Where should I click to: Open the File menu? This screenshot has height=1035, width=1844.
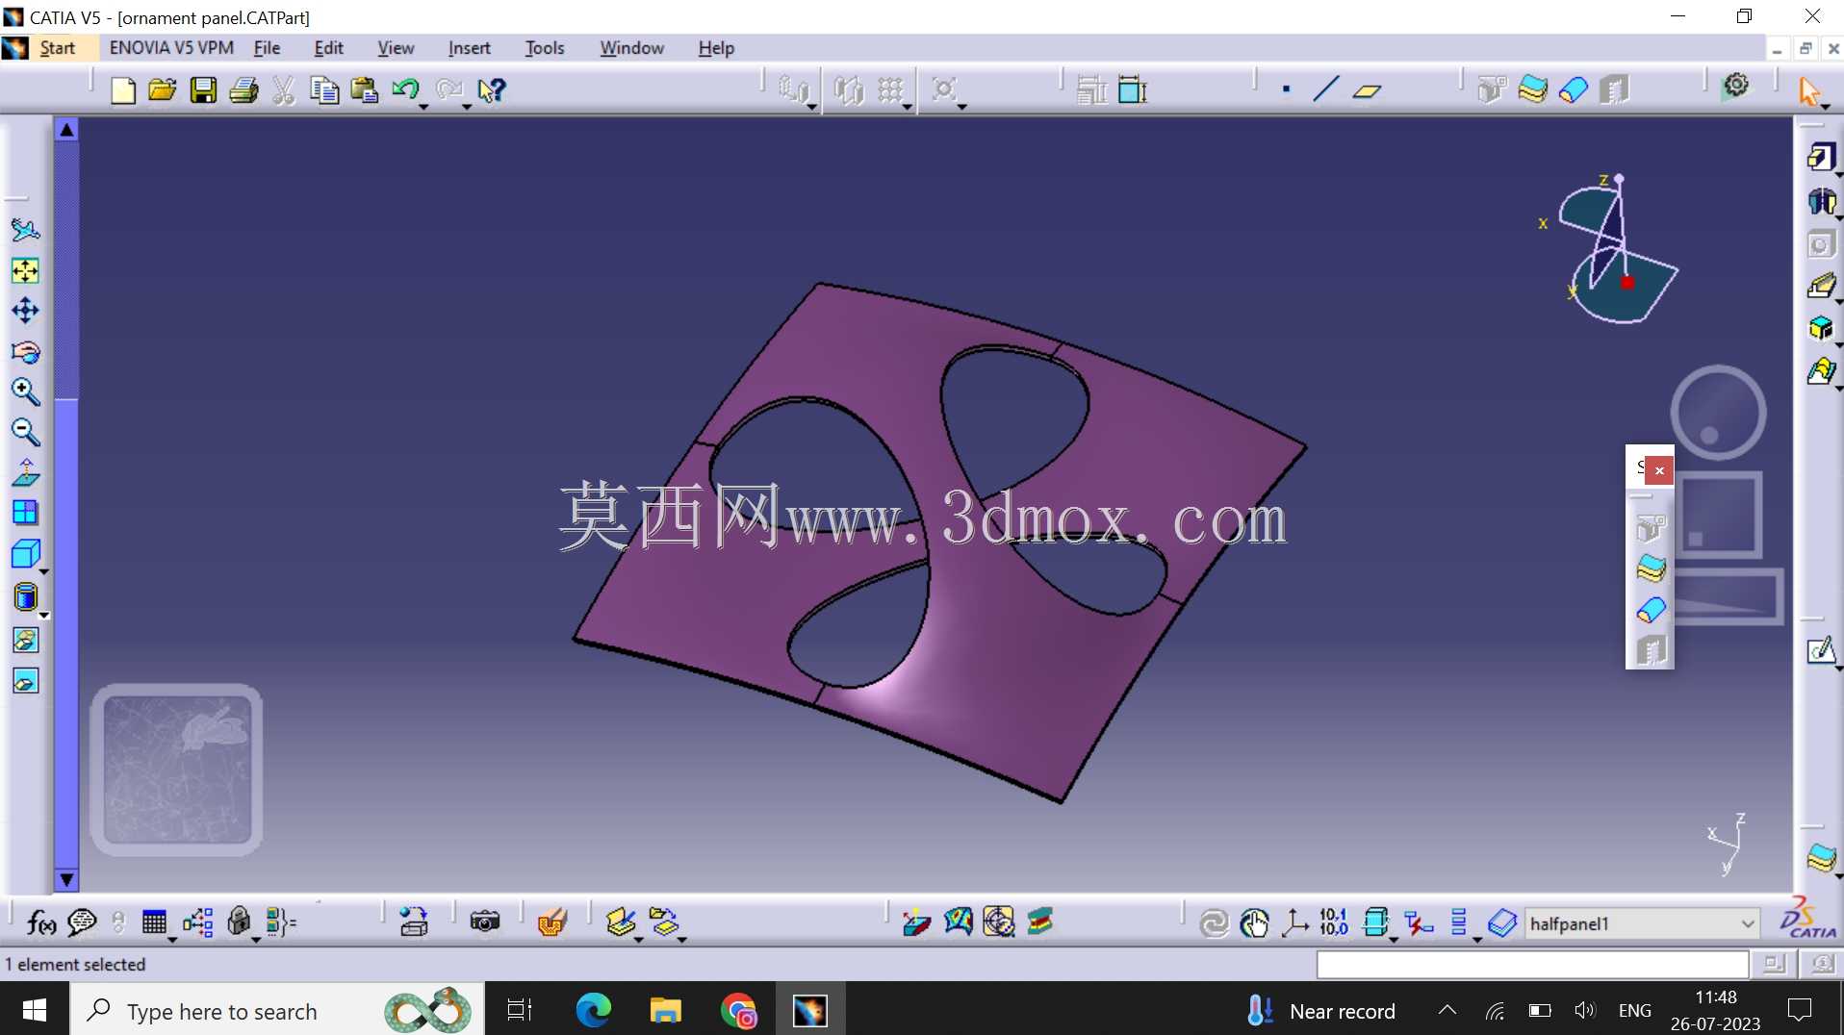point(267,48)
